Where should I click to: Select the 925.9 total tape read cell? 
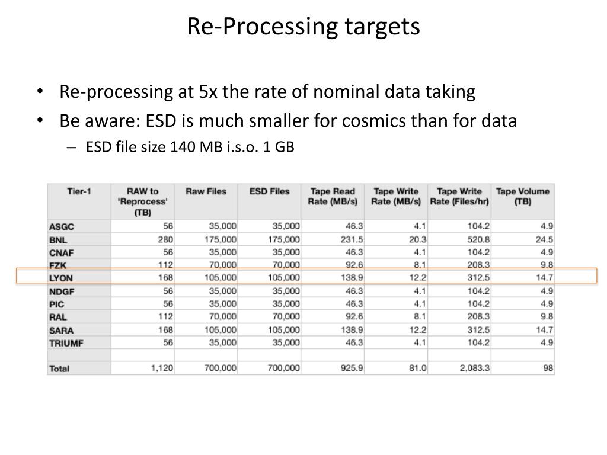pos(352,368)
